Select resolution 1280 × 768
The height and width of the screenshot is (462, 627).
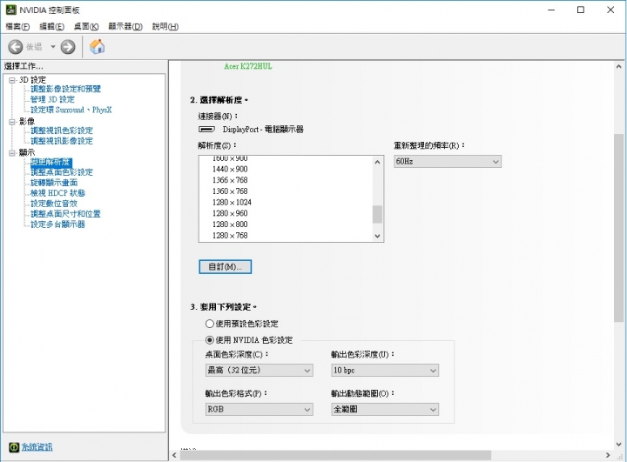230,236
